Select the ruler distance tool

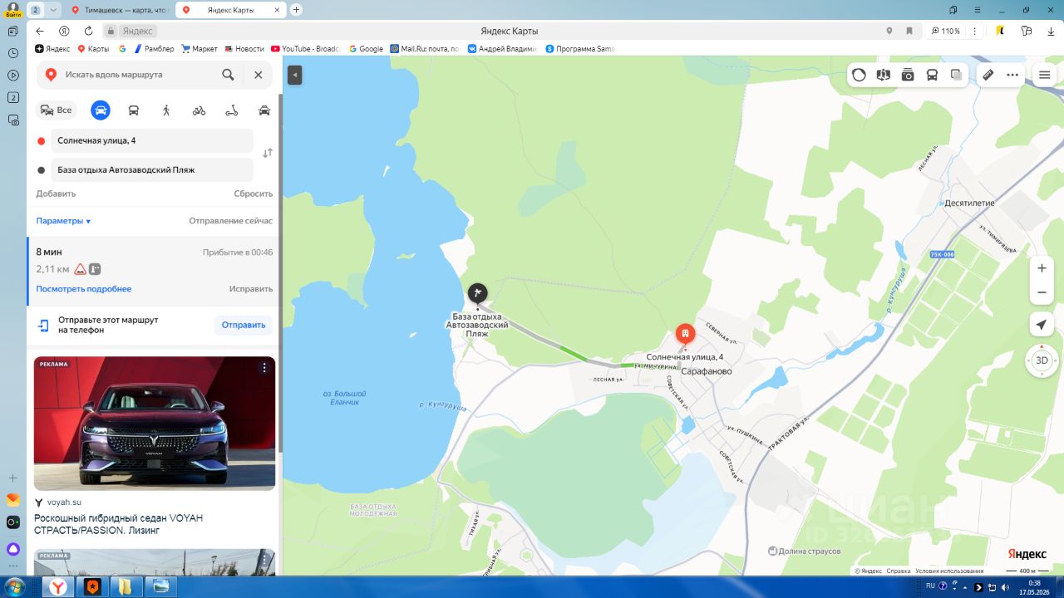click(x=988, y=75)
